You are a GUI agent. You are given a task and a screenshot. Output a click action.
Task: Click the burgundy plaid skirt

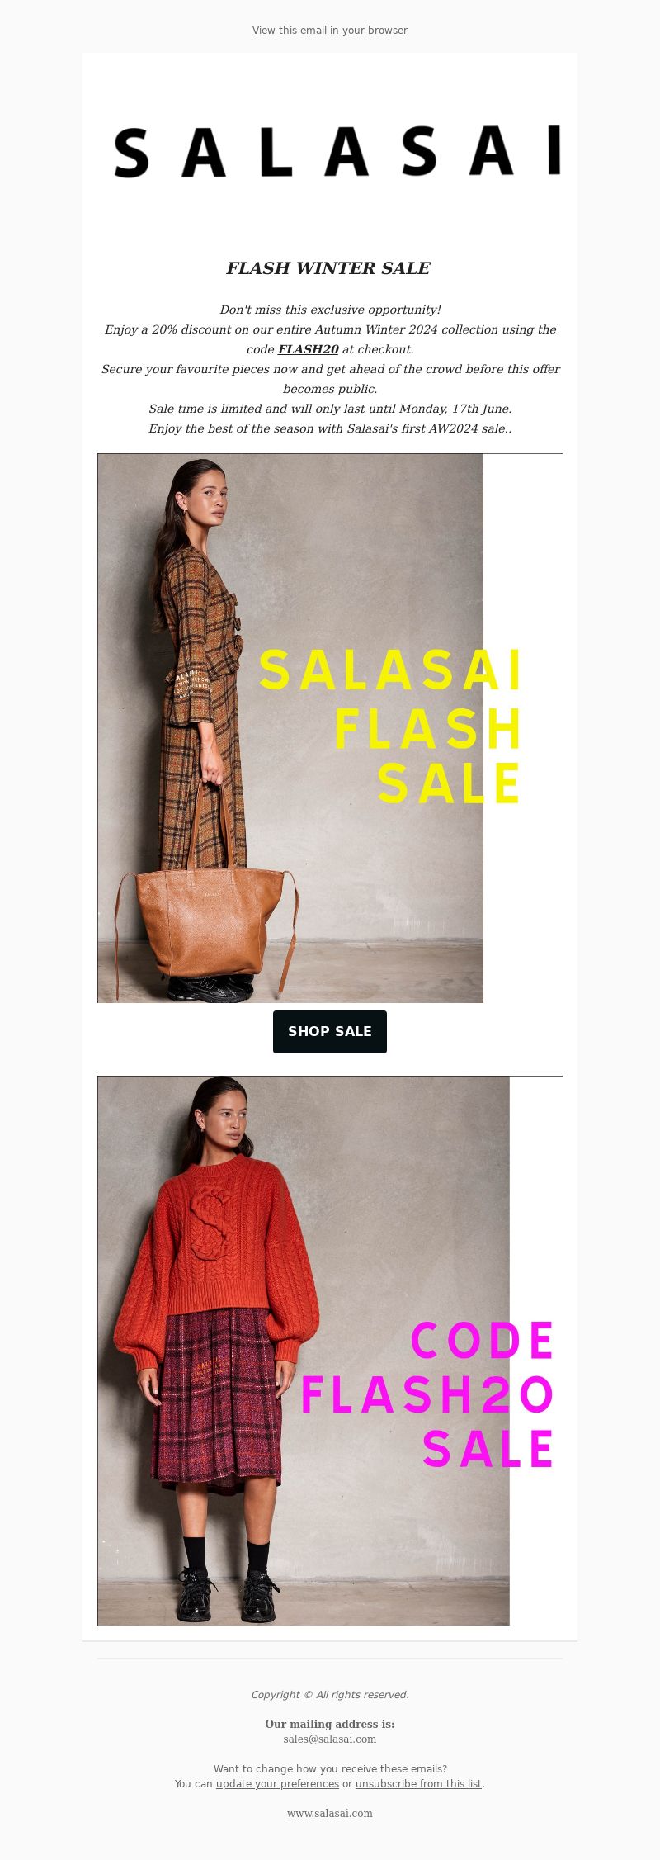tap(219, 1395)
